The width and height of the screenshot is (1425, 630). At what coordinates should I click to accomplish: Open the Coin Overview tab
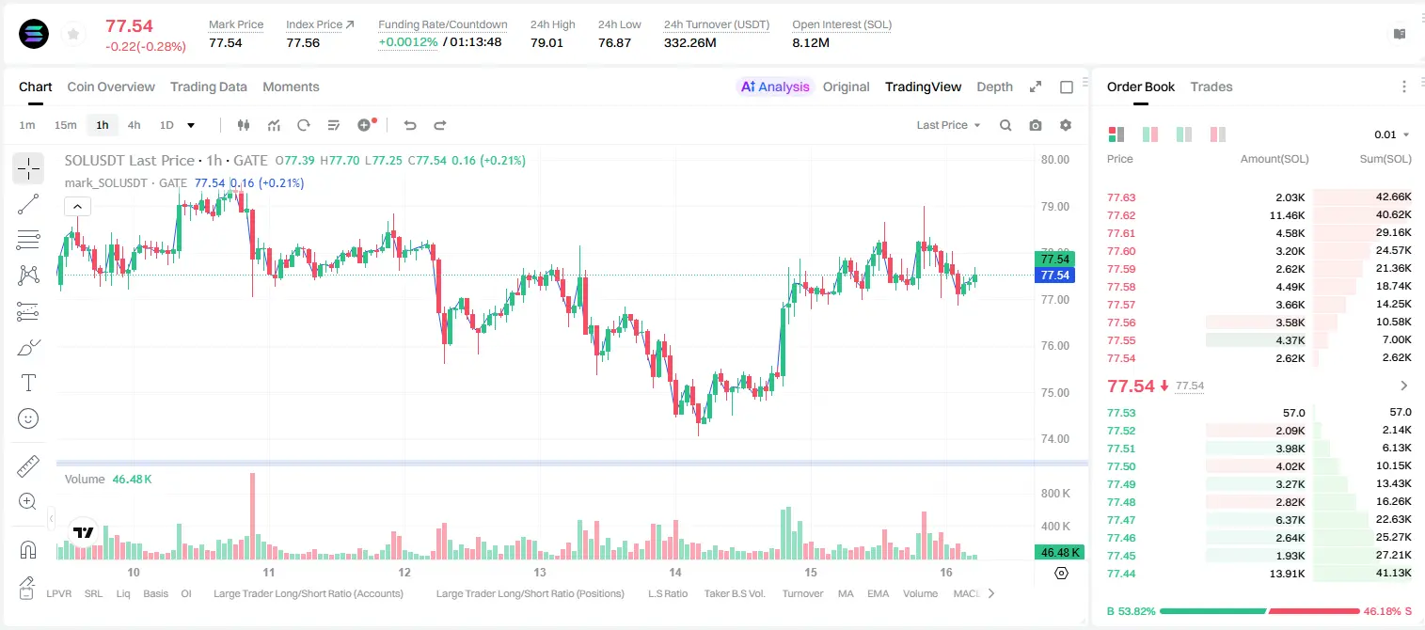coord(111,87)
